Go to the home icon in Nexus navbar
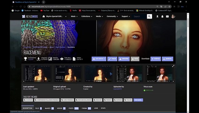Viewport: 199px width, 113px height. [x=44, y=16]
